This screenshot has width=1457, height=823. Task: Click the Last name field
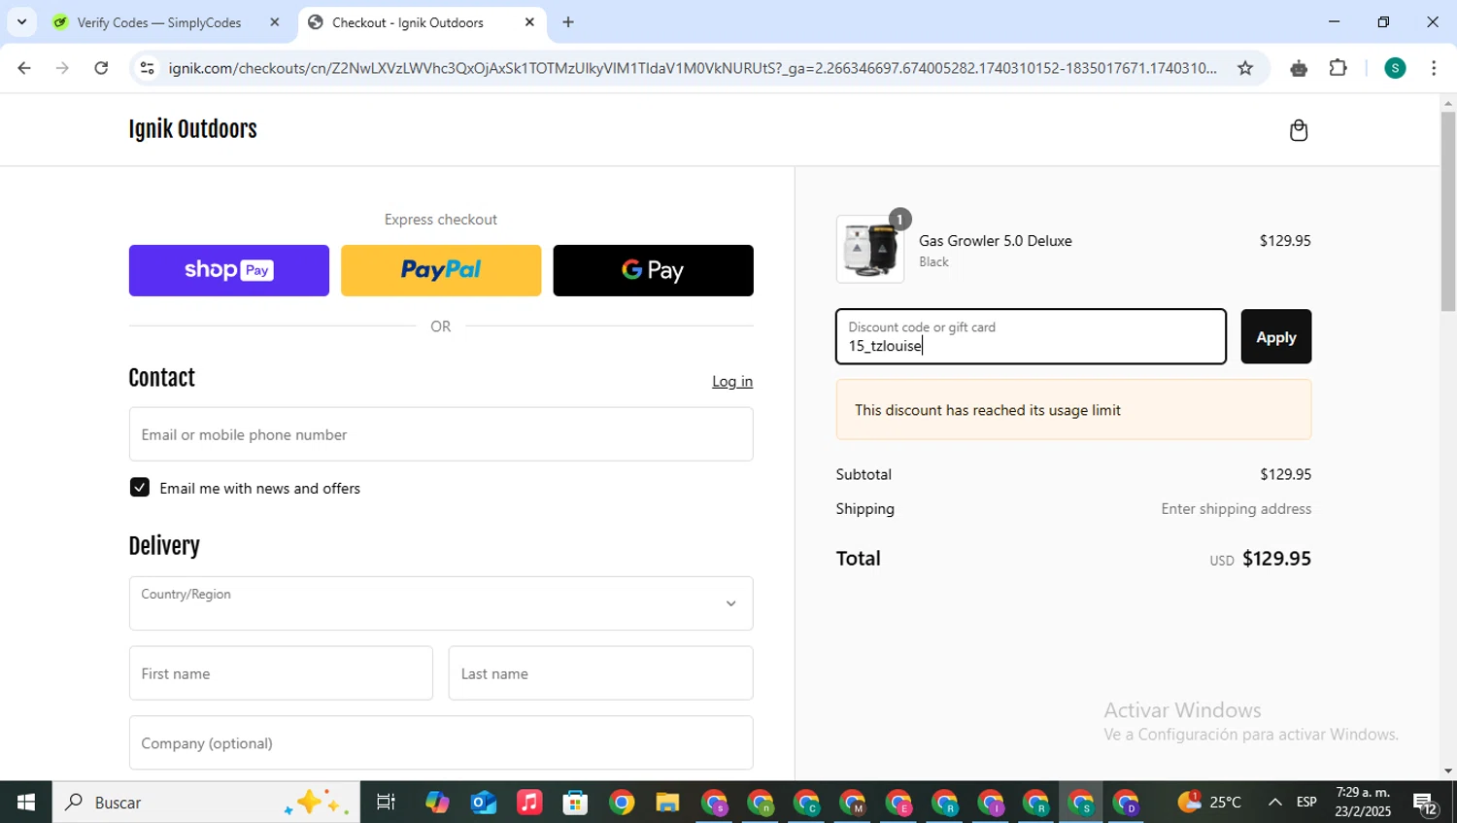tap(600, 673)
